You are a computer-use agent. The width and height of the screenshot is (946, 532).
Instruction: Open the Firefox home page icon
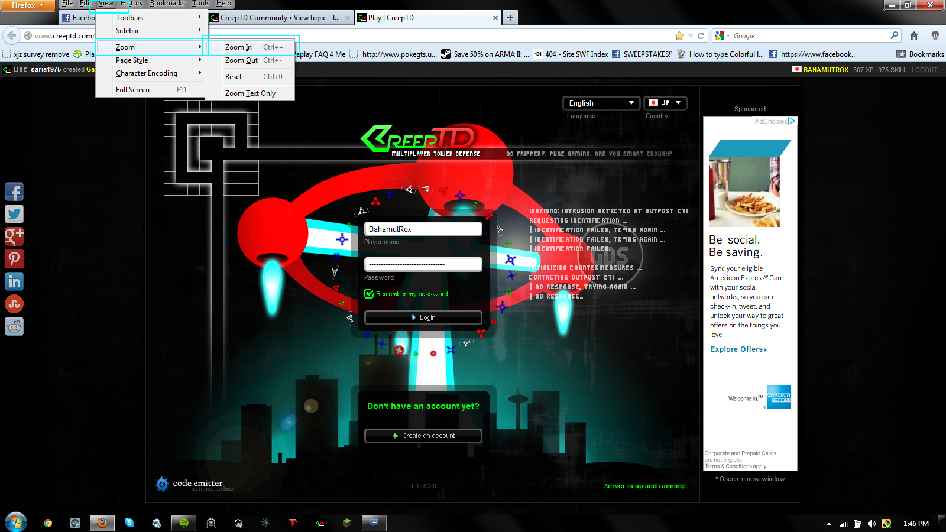pyautogui.click(x=914, y=35)
